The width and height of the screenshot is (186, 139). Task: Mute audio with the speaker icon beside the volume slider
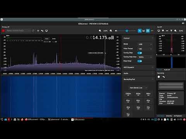click(116, 31)
